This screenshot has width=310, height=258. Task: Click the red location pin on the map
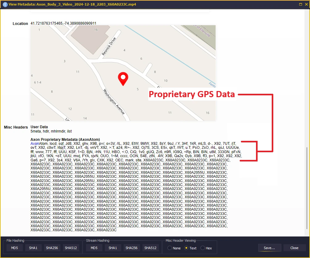pyautogui.click(x=123, y=79)
